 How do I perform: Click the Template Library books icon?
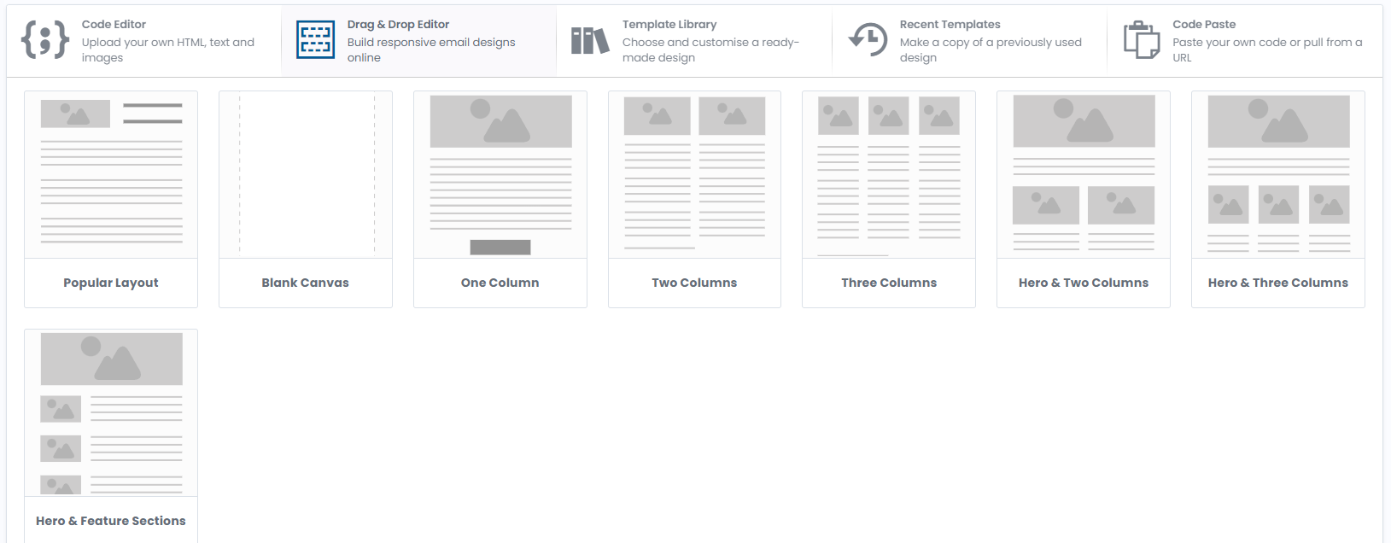(590, 40)
